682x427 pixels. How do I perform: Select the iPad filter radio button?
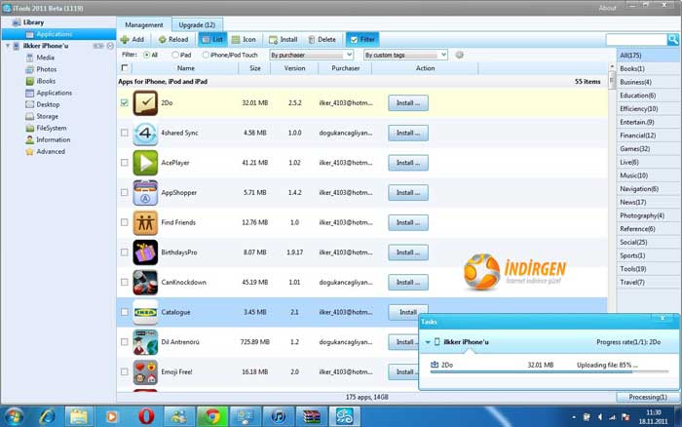pos(175,56)
